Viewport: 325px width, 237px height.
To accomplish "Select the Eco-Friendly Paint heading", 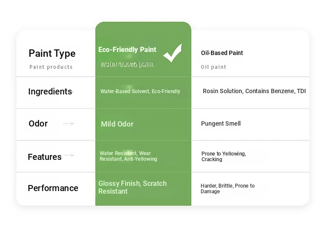I will point(127,49).
